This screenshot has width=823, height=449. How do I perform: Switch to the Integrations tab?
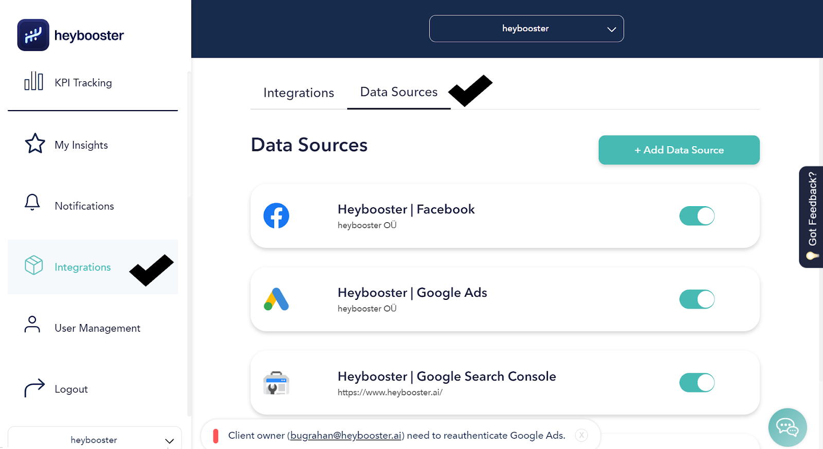click(299, 93)
